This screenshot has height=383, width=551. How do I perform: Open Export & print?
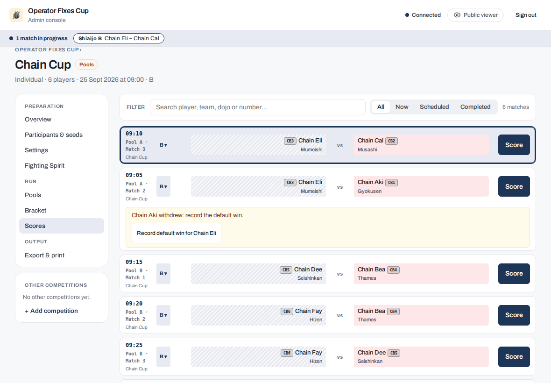62,255
